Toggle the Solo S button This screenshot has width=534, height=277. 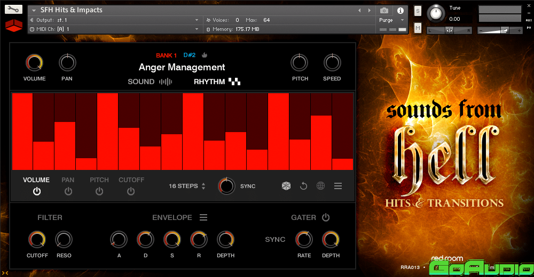point(418,11)
